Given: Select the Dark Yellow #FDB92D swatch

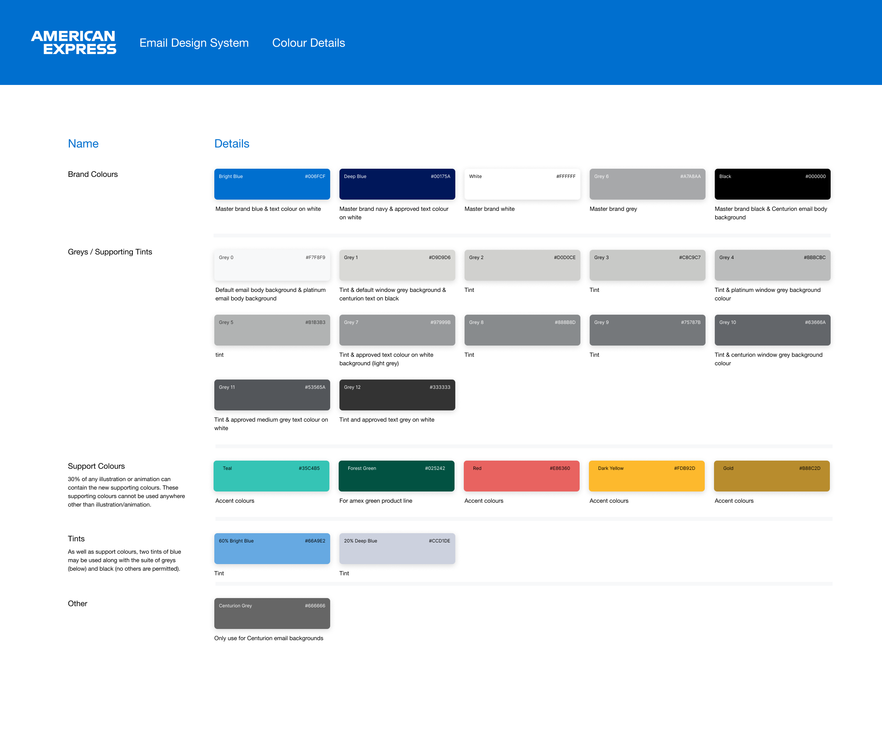Looking at the screenshot, I should click(x=646, y=476).
